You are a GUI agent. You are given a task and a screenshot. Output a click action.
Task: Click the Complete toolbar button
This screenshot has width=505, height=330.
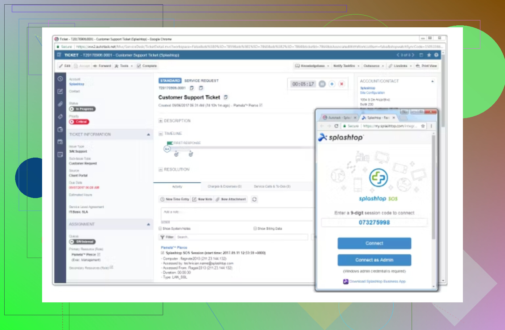click(147, 66)
